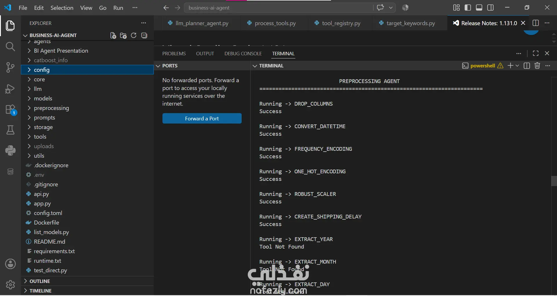Viewport: 557px width, 296px height.
Task: Open the Run menu
Action: [118, 8]
